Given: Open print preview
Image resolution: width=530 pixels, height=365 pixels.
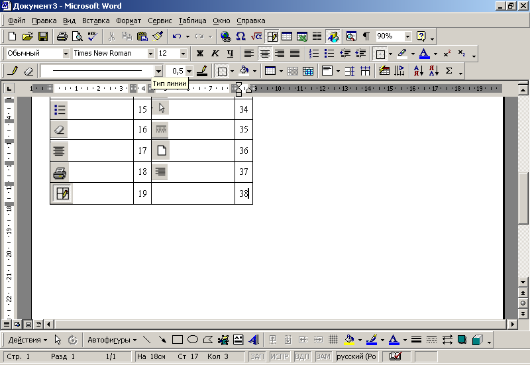Looking at the screenshot, I should (x=78, y=36).
